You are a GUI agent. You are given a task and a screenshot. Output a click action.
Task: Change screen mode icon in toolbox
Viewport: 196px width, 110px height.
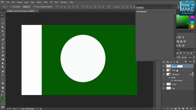tap(3, 107)
